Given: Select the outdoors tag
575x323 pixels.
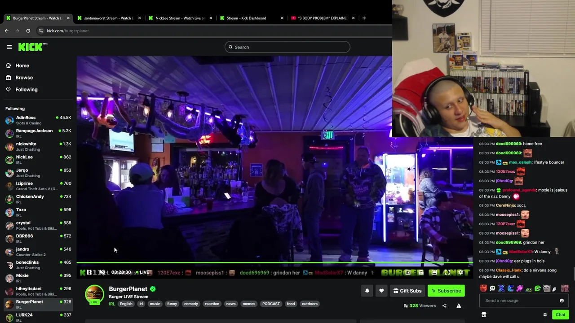Looking at the screenshot, I should [x=310, y=304].
